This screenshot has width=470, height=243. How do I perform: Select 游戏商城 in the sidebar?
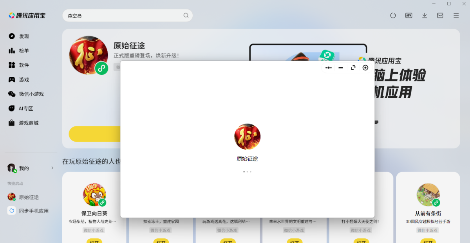point(29,123)
